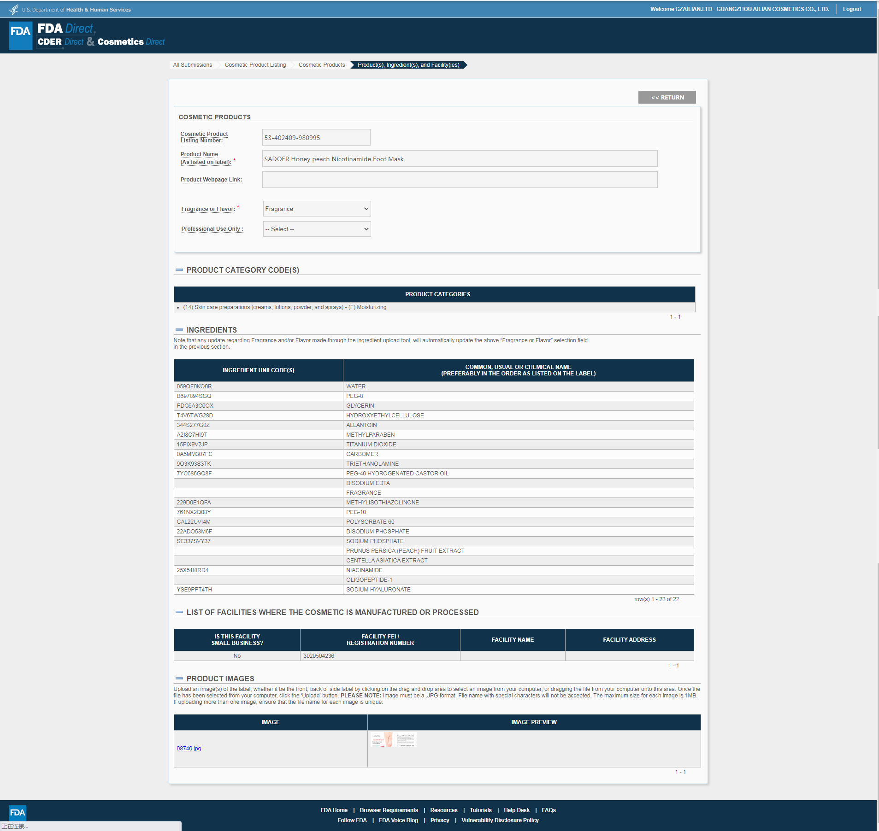Click the Product Name text field

[459, 159]
